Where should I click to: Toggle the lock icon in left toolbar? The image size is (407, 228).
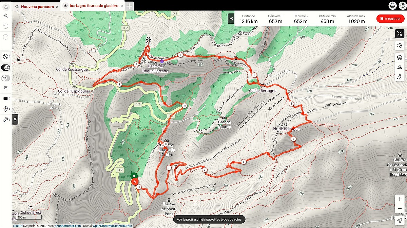coord(6,7)
